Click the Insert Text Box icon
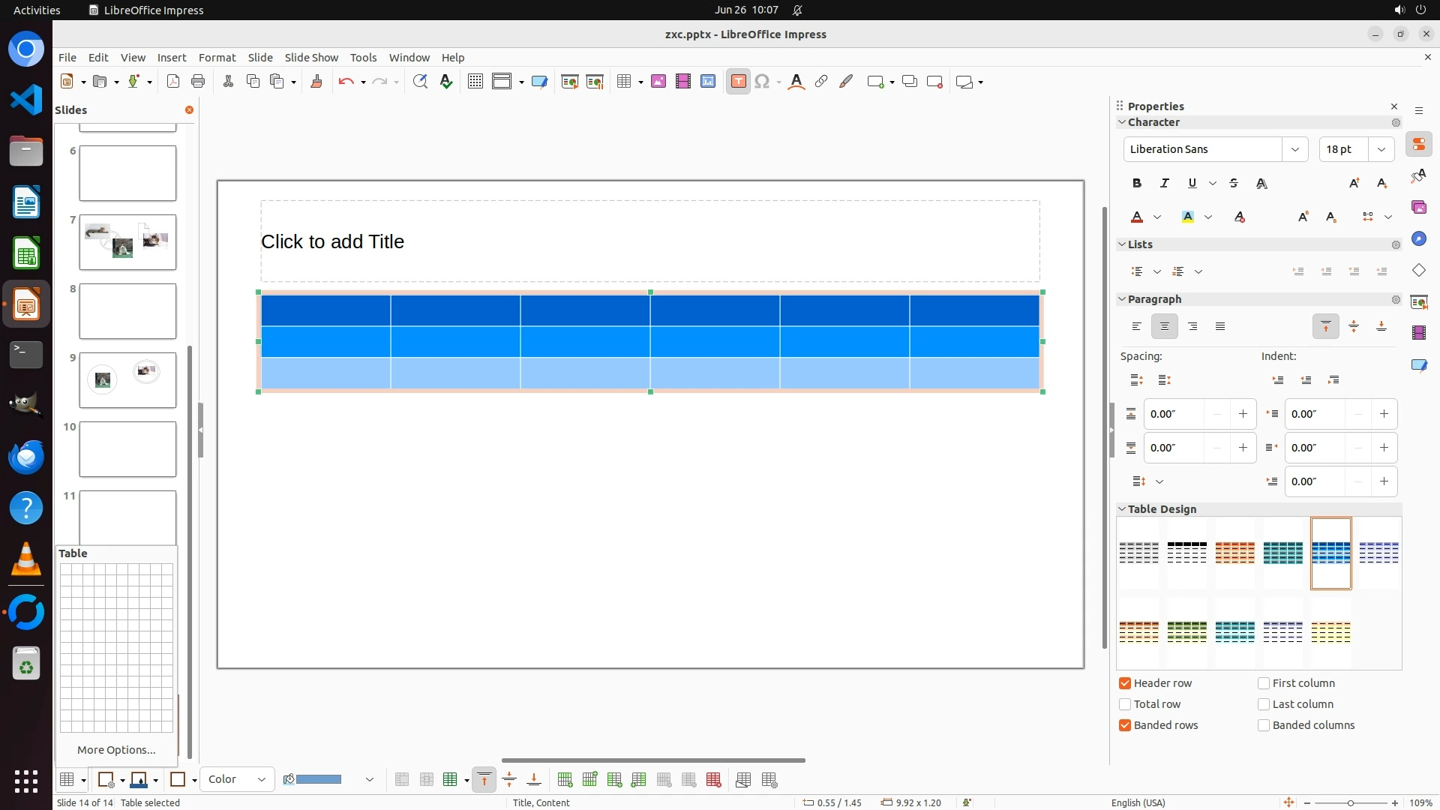1440x810 pixels. [x=738, y=82]
